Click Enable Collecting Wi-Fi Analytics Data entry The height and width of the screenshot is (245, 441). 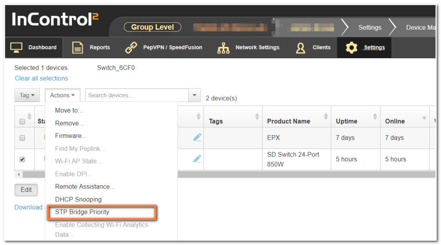pyautogui.click(x=102, y=229)
